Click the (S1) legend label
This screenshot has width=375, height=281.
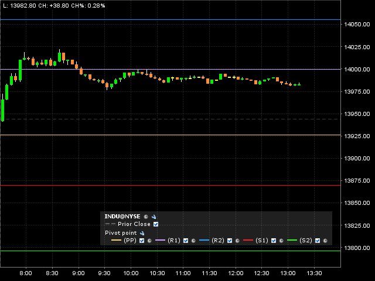[x=262, y=241]
